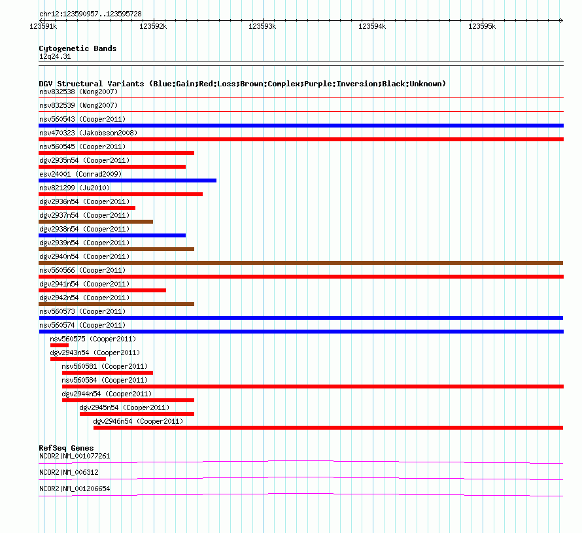This screenshot has height=533, width=582.
Task: Select the nsv560584 red loss bar
Action: 313,387
